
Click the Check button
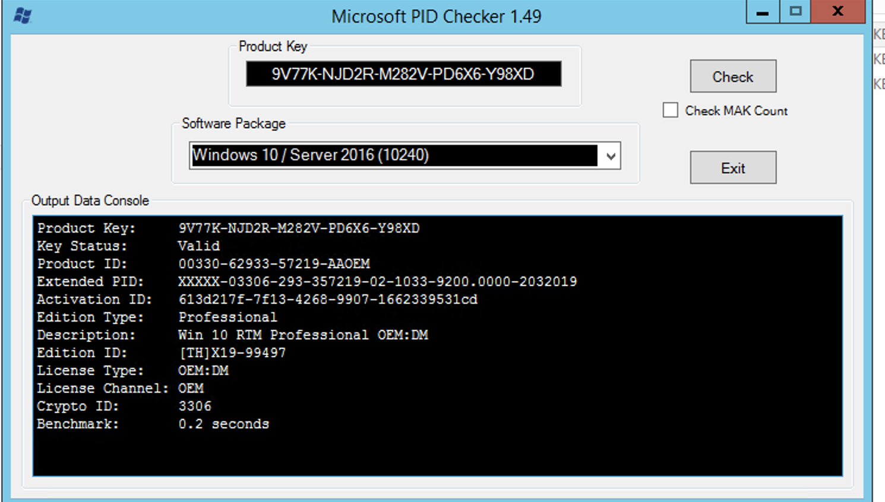[733, 76]
